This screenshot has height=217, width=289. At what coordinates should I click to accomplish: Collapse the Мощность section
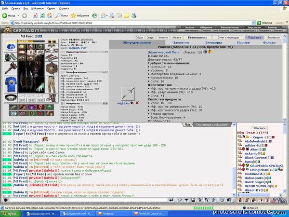click(x=62, y=104)
